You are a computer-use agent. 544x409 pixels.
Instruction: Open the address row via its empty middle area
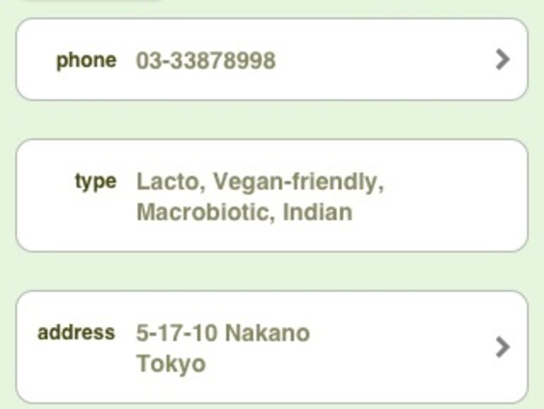click(x=403, y=347)
